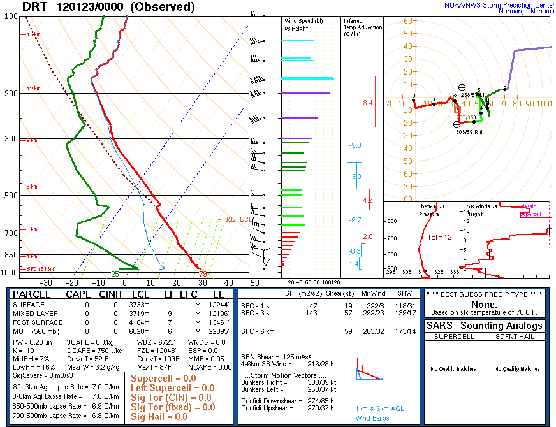Click the 'ML LCL' label on skew-T

pos(239,220)
